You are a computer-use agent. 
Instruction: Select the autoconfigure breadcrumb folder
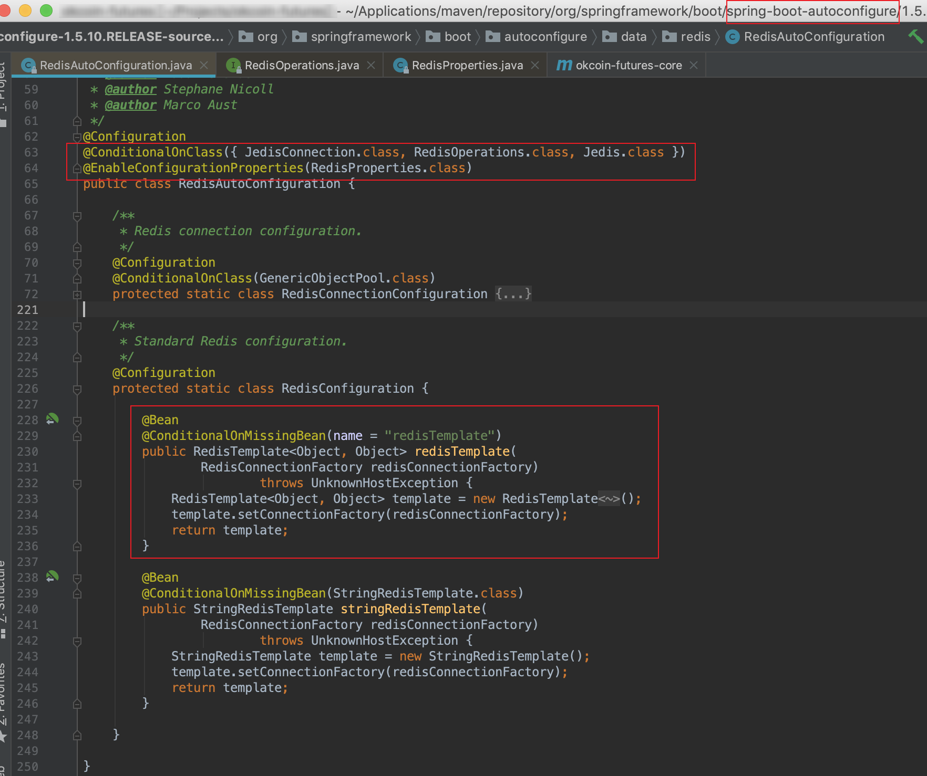[x=545, y=37]
